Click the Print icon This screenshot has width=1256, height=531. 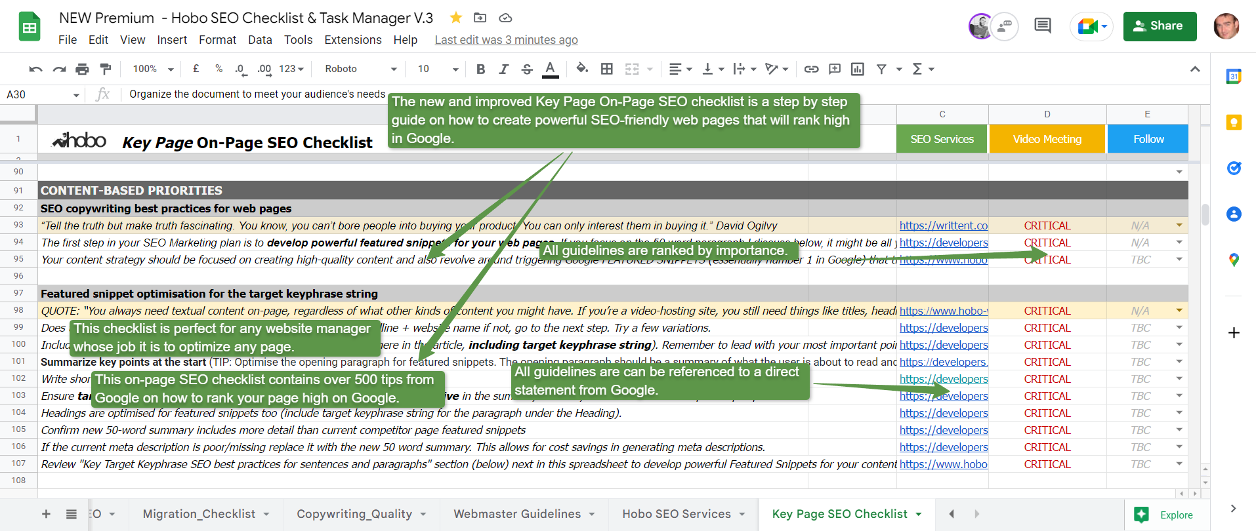pos(82,69)
